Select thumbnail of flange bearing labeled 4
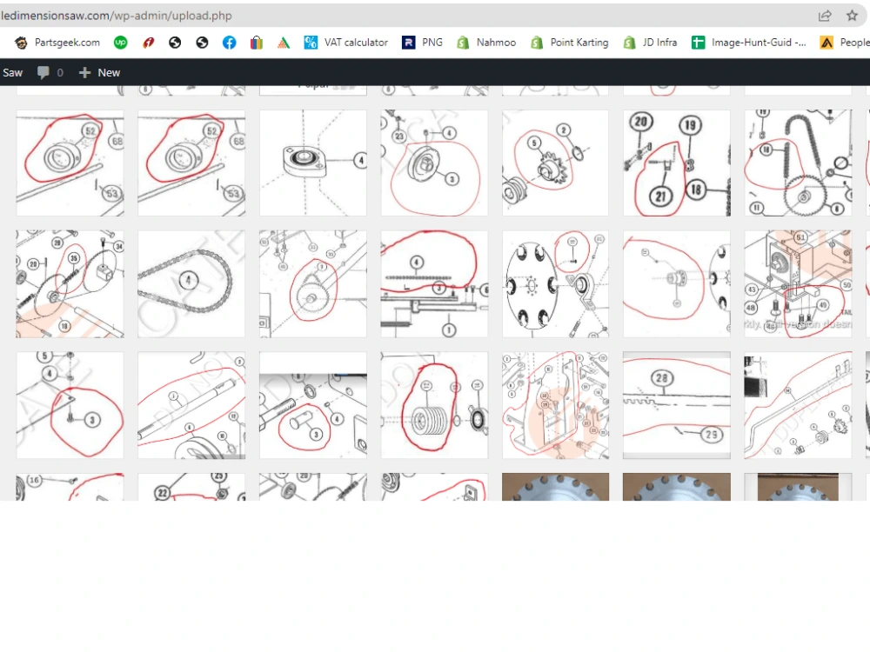 [x=313, y=163]
